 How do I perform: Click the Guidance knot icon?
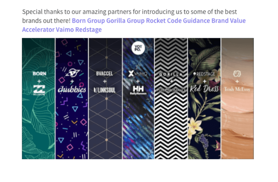(237, 74)
